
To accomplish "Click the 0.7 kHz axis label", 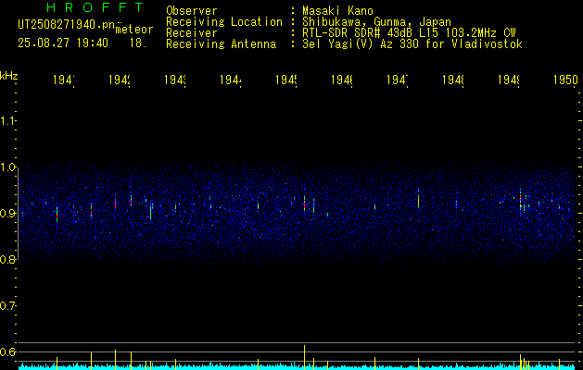I will [x=7, y=306].
